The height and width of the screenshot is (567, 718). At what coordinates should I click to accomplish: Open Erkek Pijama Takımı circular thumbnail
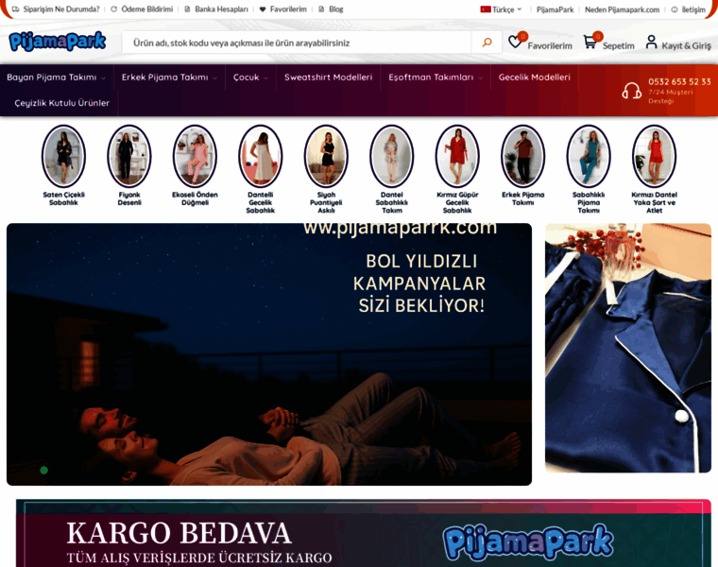pos(523,156)
